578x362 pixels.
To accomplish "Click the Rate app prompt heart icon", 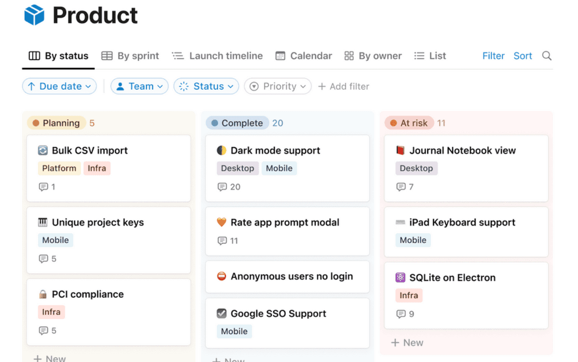I will coord(222,223).
